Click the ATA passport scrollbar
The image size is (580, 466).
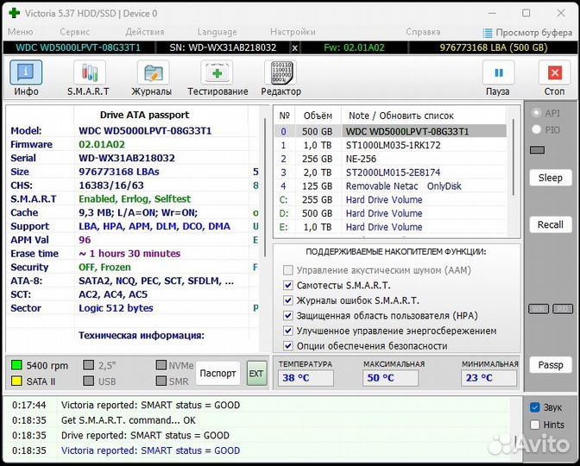[264, 188]
